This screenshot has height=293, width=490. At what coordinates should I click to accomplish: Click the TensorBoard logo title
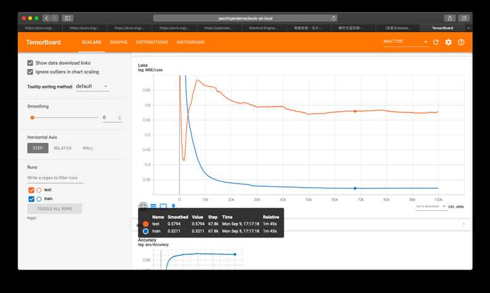[x=44, y=42]
